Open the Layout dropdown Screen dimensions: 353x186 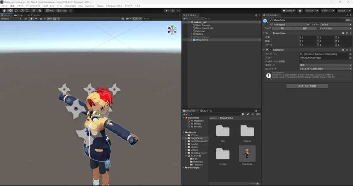point(344,11)
